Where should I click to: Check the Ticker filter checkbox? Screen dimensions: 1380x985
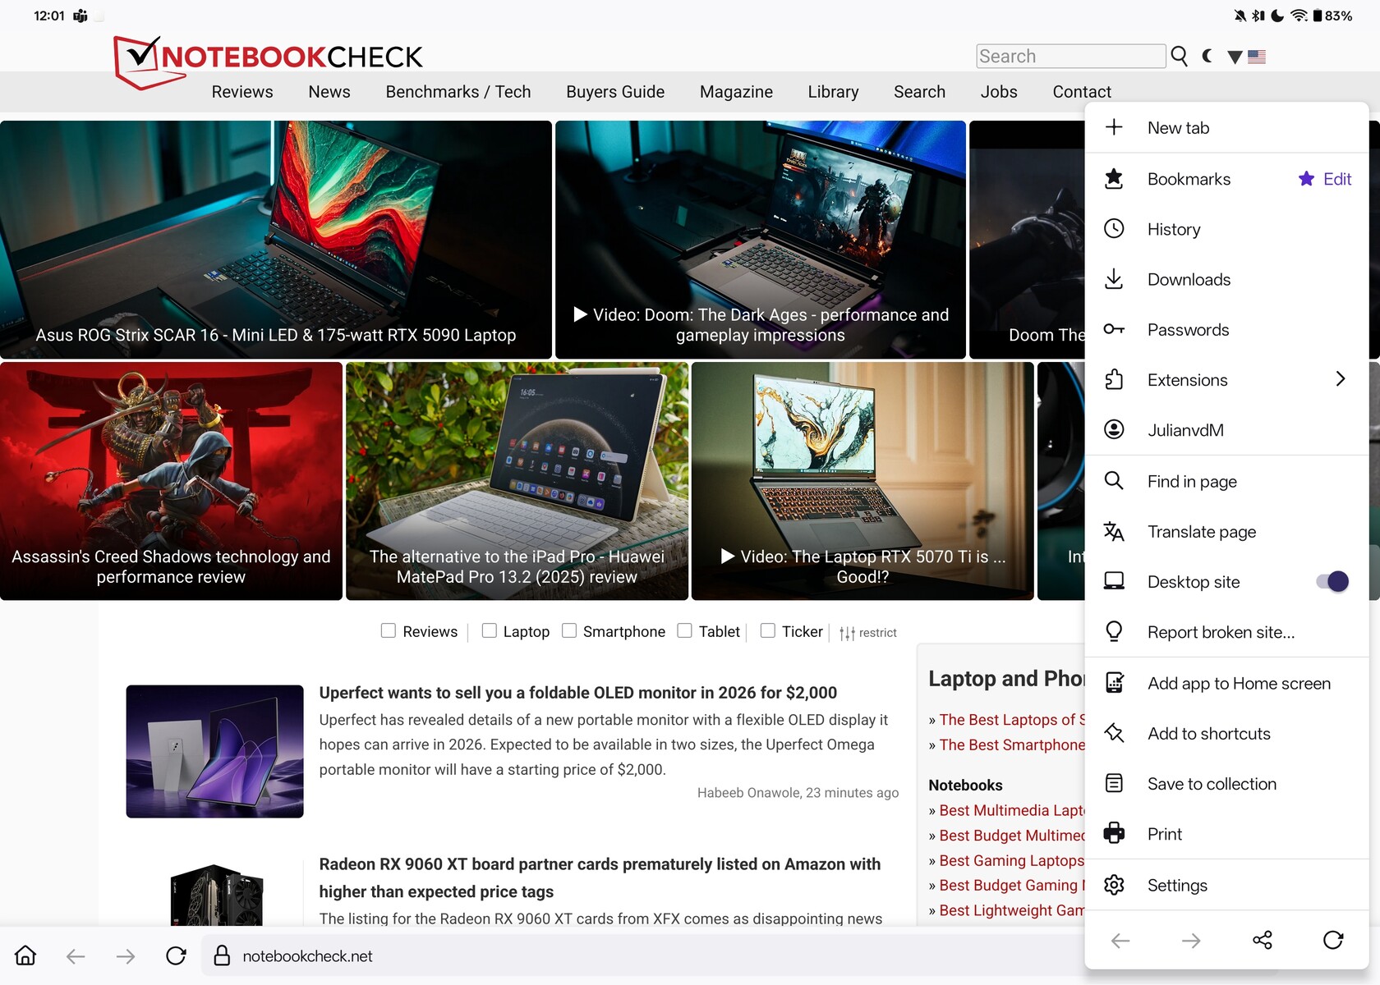[767, 630]
